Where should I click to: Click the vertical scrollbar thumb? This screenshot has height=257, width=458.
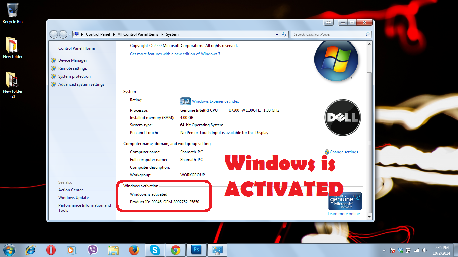(x=369, y=142)
